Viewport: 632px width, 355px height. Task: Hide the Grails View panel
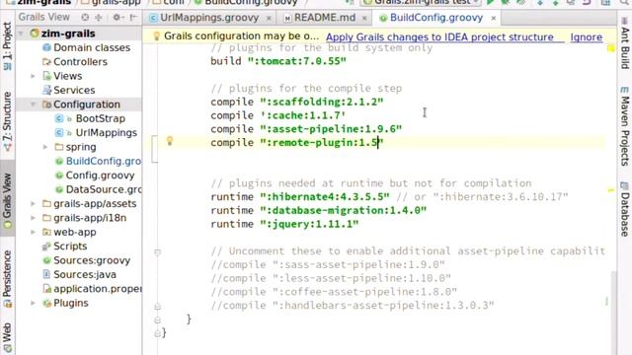[x=133, y=18]
